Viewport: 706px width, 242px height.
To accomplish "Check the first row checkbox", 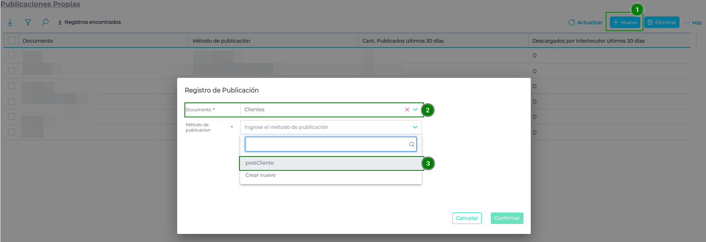I will click(x=11, y=55).
